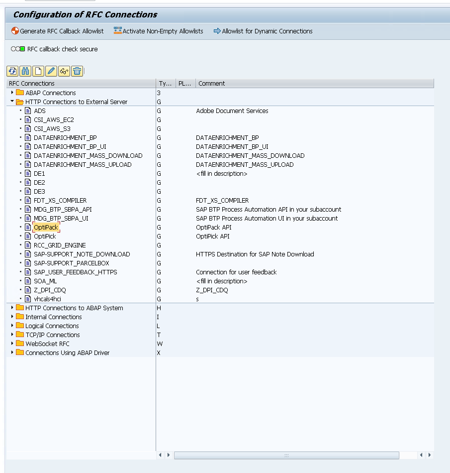Select the Z_DPI_CDQ connection
Viewport: 450px width, 473px height.
(50, 290)
